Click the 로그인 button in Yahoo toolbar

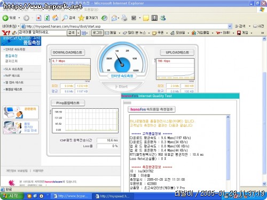(97, 33)
